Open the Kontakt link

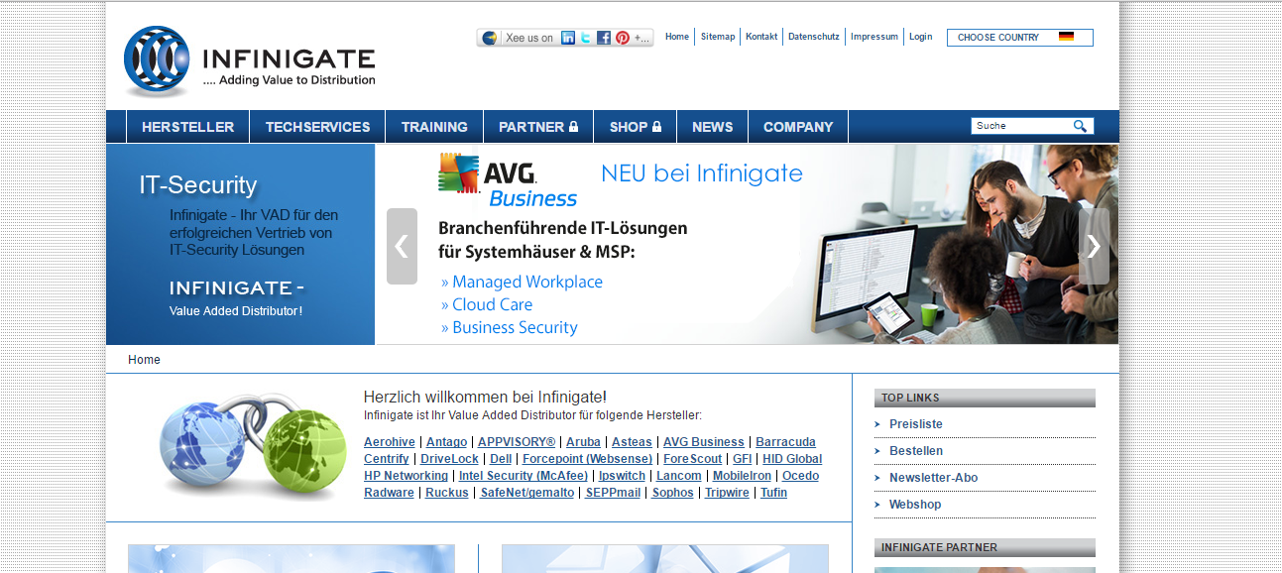pyautogui.click(x=761, y=37)
